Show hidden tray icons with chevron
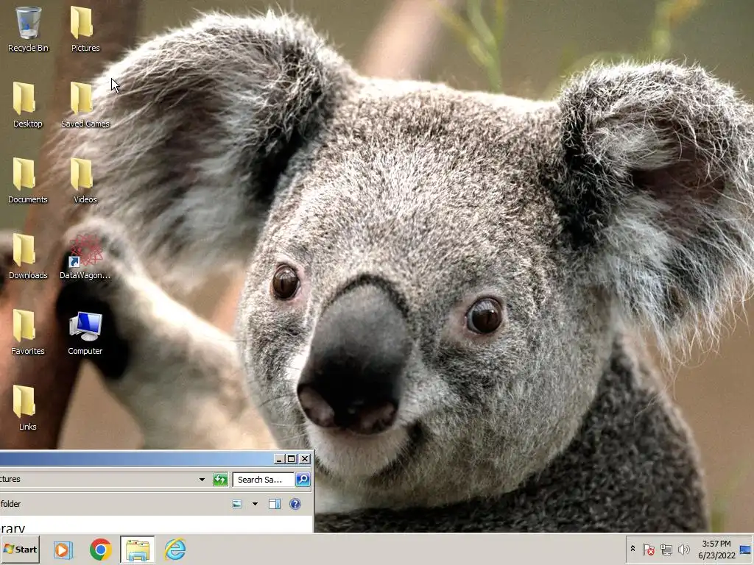 coord(633,549)
